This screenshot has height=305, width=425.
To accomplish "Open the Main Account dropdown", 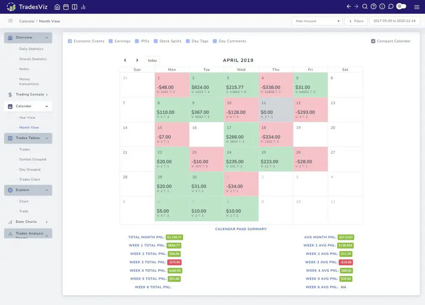I will click(x=317, y=21).
